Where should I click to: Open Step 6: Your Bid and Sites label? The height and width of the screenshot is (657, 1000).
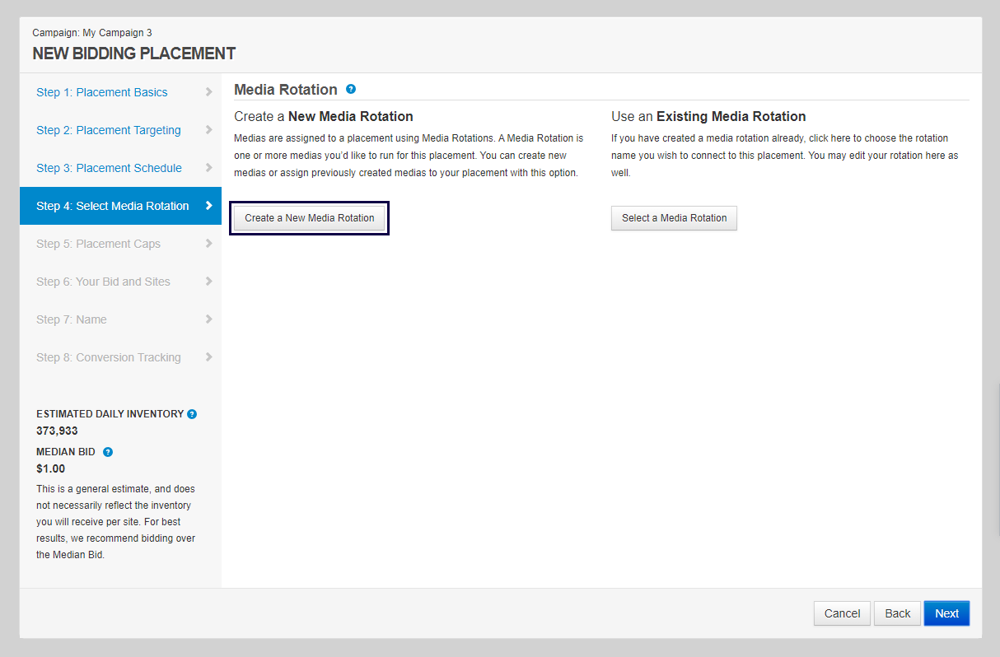[103, 282]
